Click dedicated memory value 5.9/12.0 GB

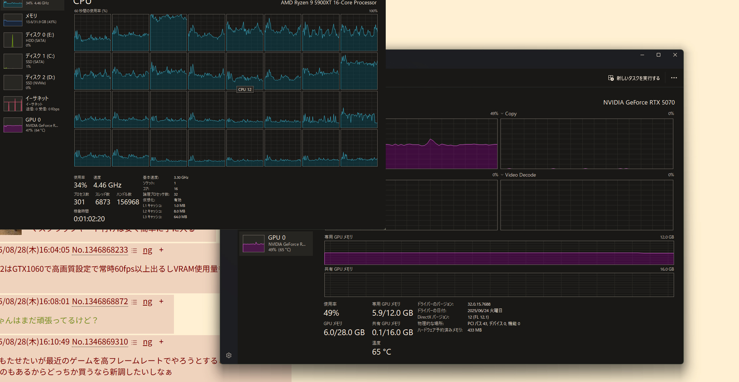393,313
